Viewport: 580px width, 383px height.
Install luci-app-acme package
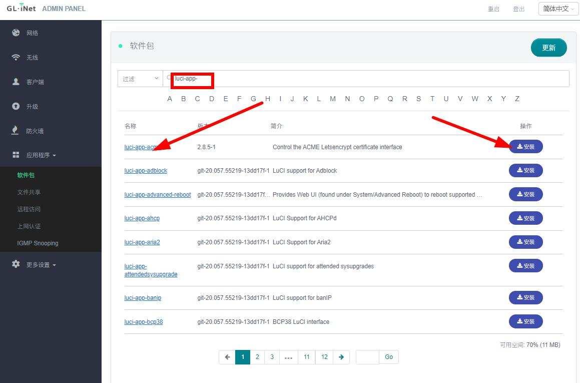[525, 147]
